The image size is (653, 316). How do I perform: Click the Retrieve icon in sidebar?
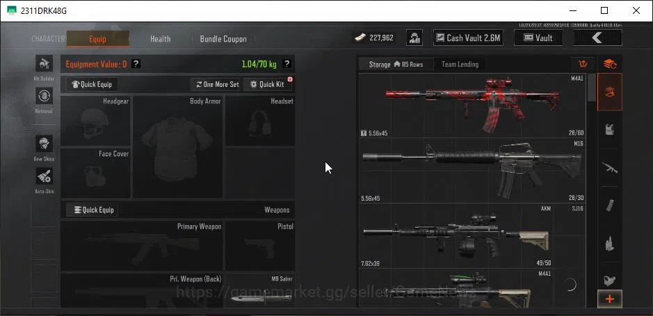44,96
